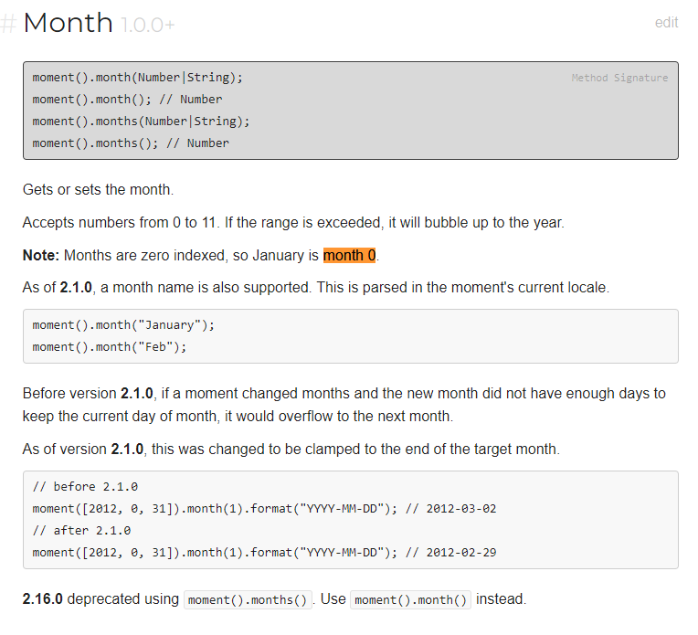Click the bold Note: label
Viewport: 698px width, 635px height.
point(41,255)
